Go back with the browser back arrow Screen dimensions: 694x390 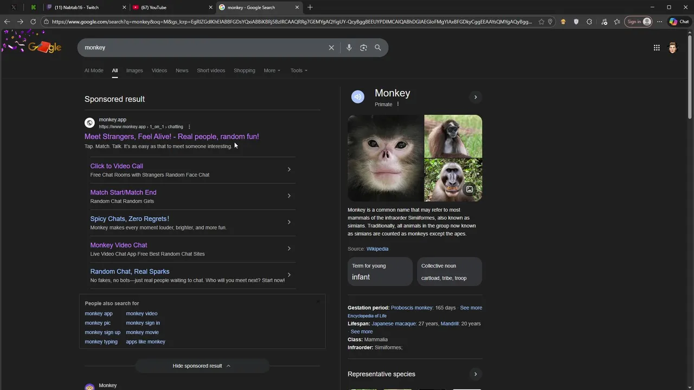click(7, 22)
